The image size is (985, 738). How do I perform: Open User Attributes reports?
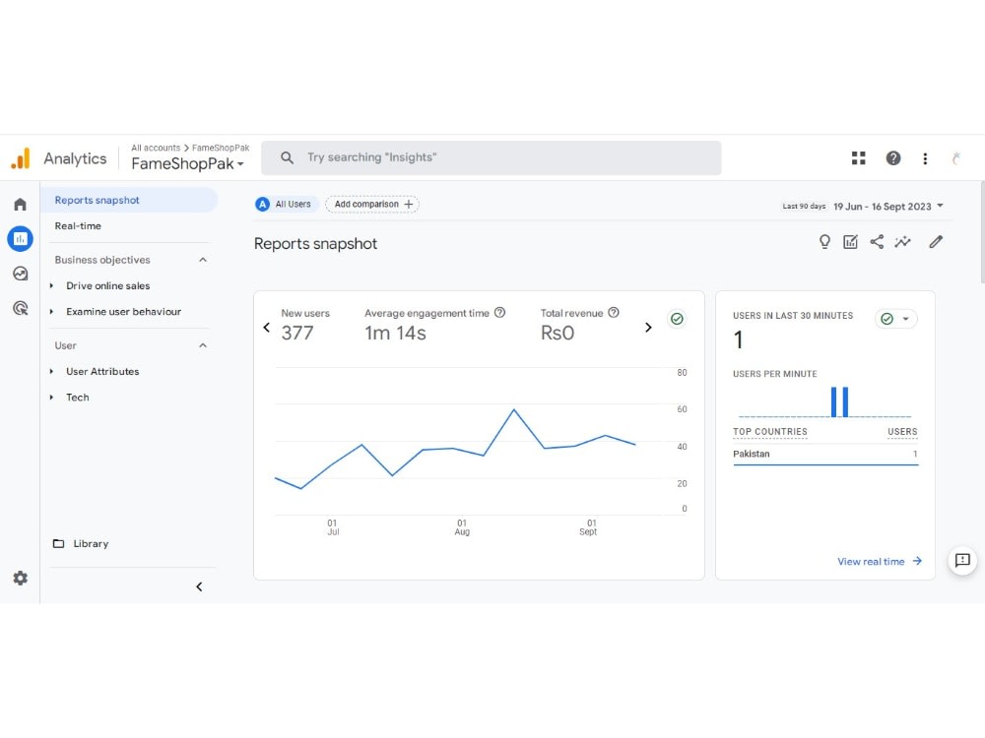pyautogui.click(x=102, y=372)
